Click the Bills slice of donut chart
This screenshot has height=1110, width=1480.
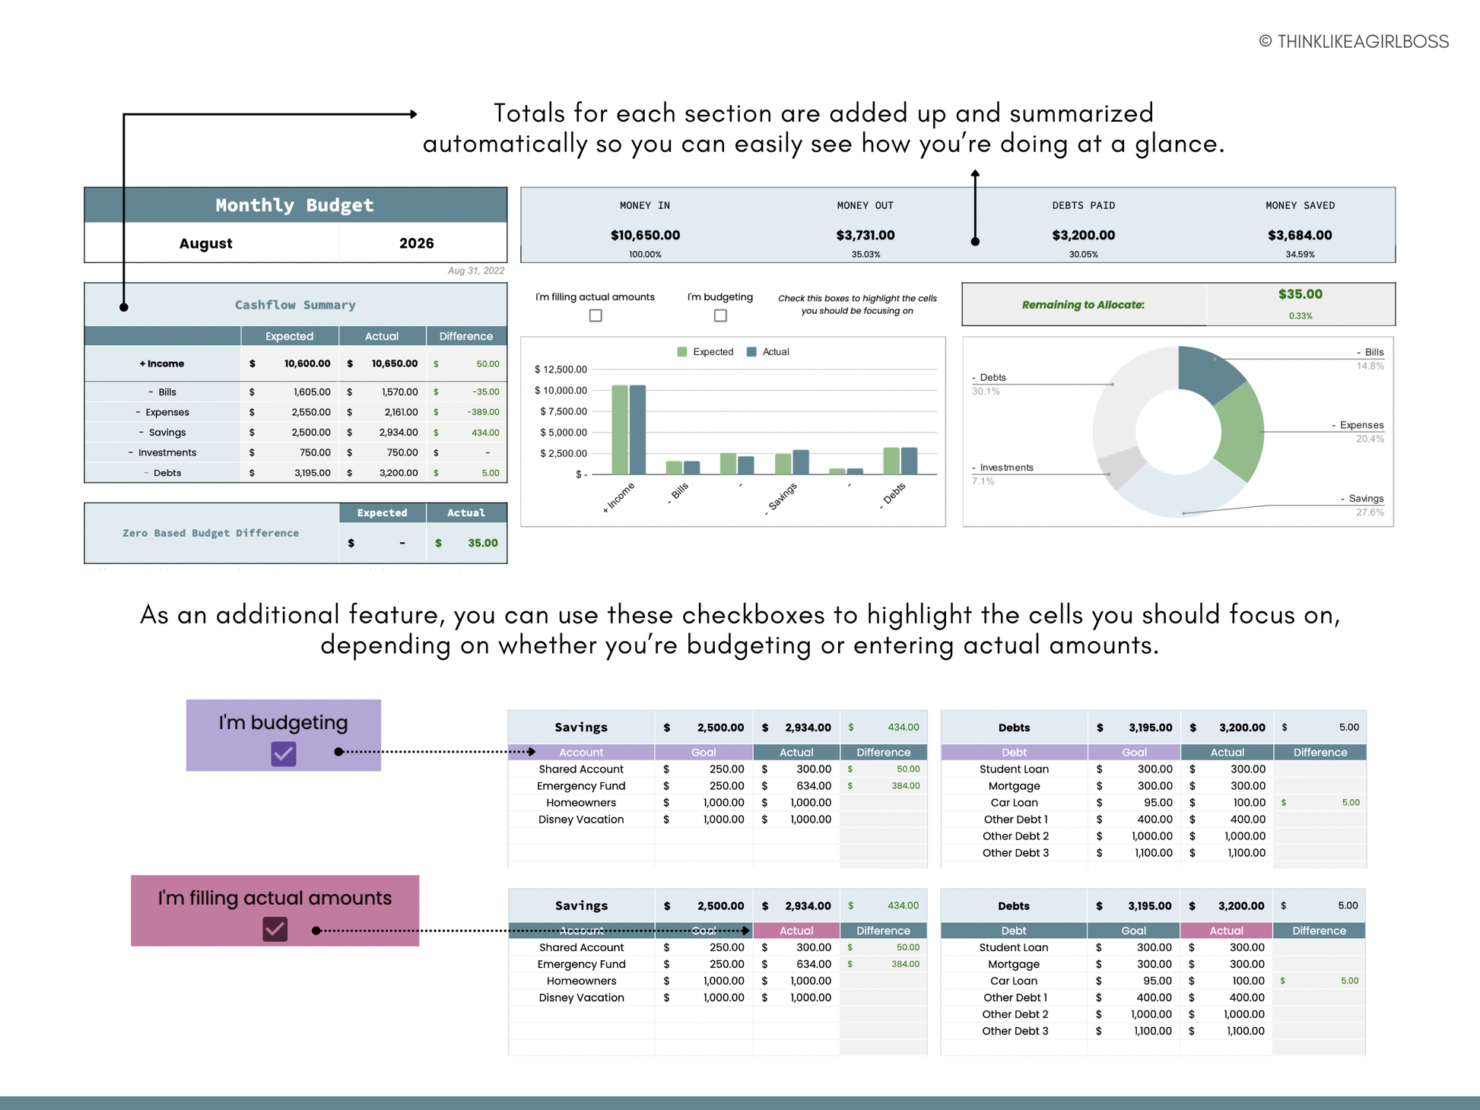tap(1208, 373)
